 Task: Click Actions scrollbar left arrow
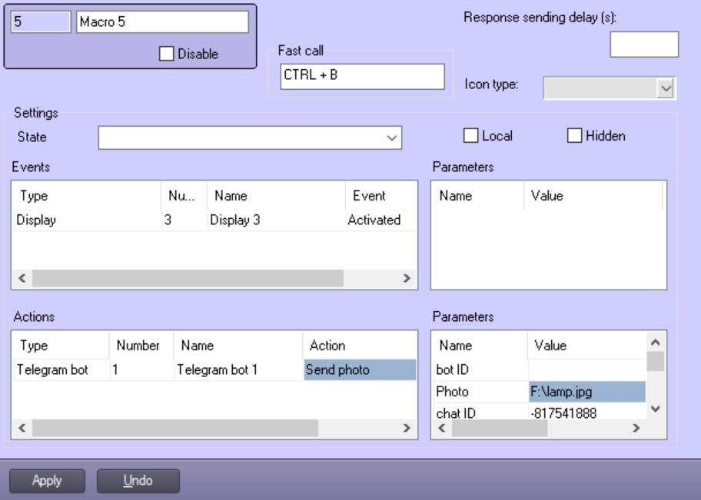coord(22,428)
